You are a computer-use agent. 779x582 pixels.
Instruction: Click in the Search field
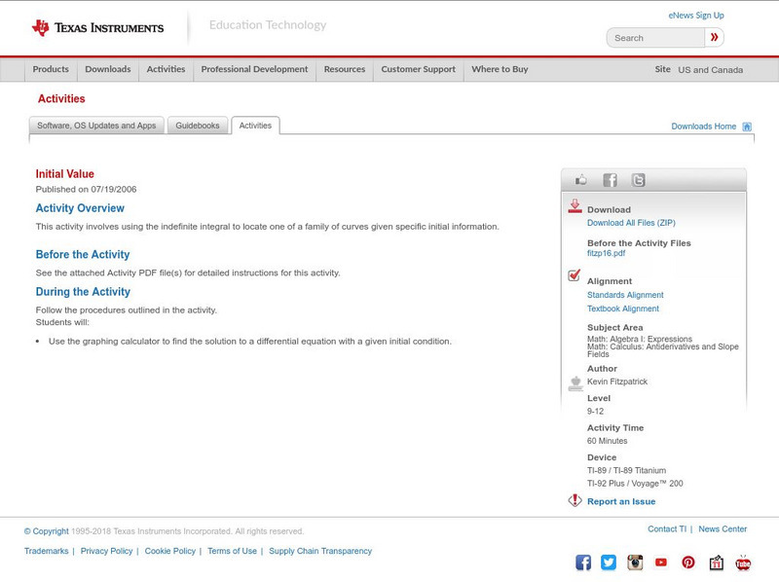coord(655,38)
